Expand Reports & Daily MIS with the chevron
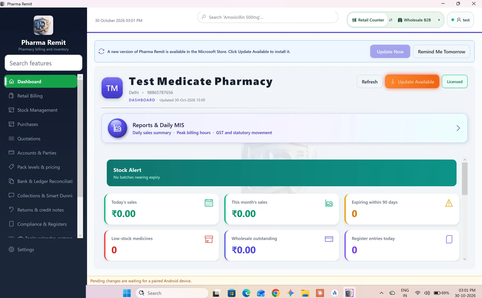This screenshot has width=482, height=298. pyautogui.click(x=458, y=128)
